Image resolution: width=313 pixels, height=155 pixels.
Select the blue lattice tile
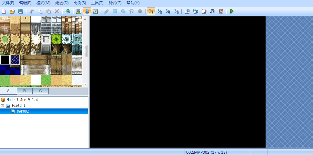point(15,60)
